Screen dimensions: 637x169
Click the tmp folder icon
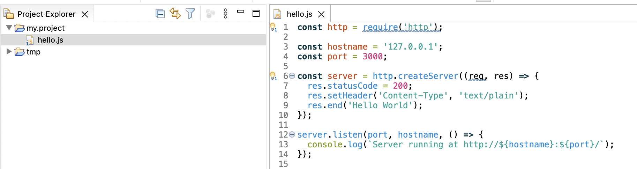coord(20,52)
